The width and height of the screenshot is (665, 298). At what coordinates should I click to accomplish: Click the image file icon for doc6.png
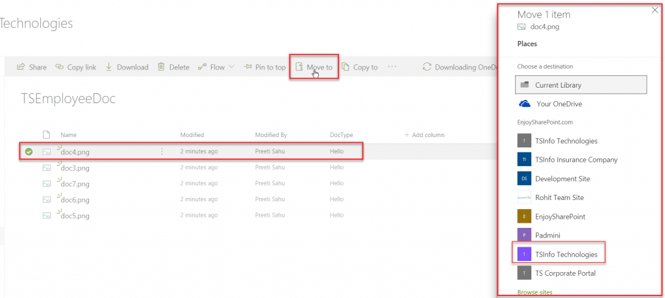47,199
